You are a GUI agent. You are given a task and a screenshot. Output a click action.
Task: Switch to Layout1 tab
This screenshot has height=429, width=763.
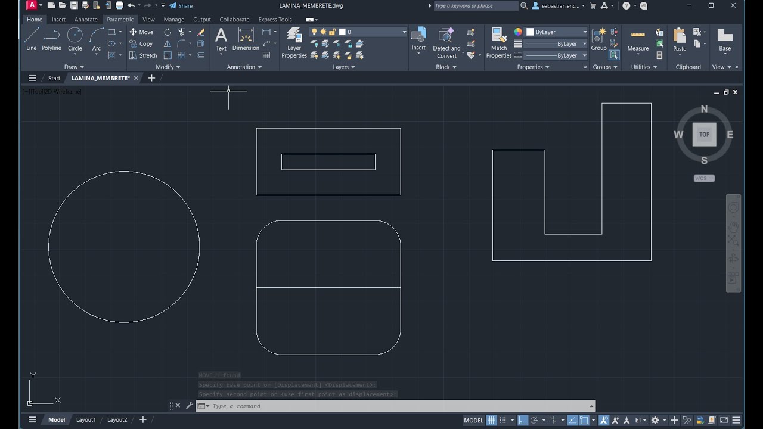86,419
